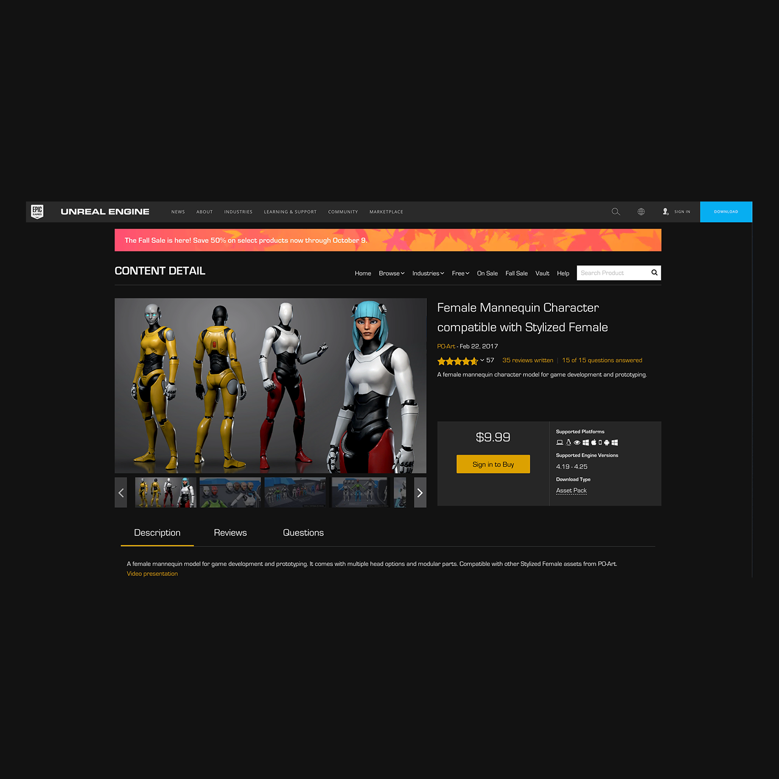
Task: Open News in top navigation
Action: tap(178, 212)
